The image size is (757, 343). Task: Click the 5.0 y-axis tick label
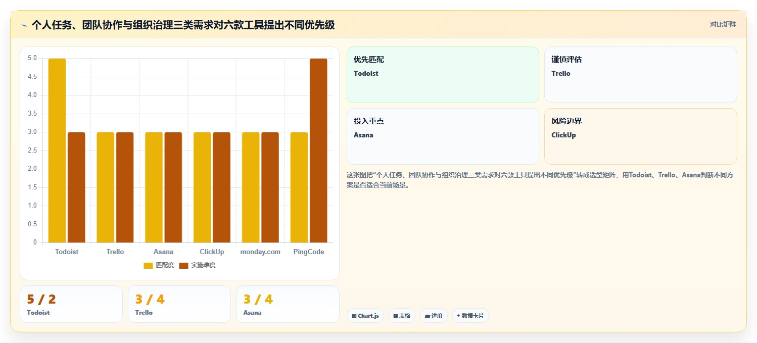click(32, 58)
